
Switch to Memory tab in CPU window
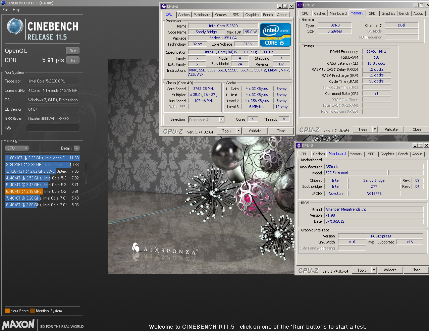[x=221, y=15]
